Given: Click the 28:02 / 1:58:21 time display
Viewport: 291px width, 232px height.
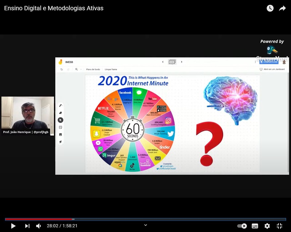Looking at the screenshot, I should [62, 226].
